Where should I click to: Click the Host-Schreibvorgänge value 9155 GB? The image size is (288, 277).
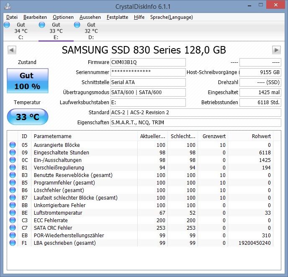[260, 72]
